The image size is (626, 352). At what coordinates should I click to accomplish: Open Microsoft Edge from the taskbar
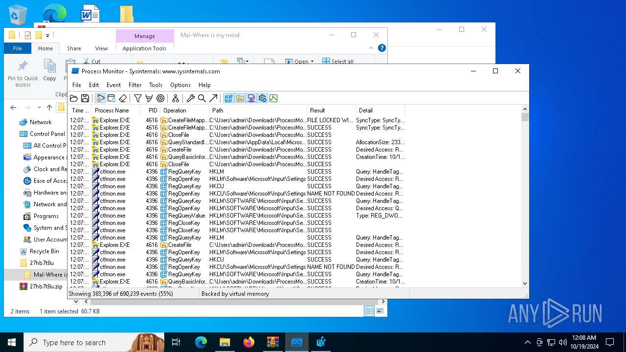(201, 342)
